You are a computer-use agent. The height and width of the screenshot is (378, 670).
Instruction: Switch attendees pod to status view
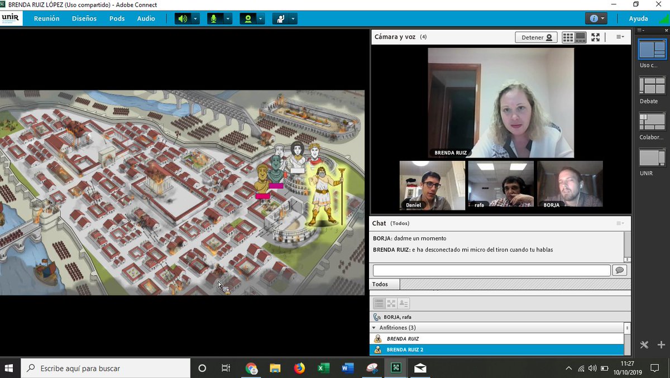(x=404, y=304)
